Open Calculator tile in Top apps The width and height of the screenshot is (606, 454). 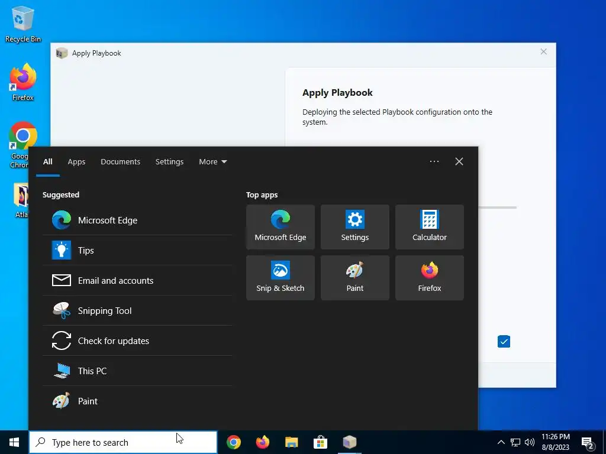[430, 227]
